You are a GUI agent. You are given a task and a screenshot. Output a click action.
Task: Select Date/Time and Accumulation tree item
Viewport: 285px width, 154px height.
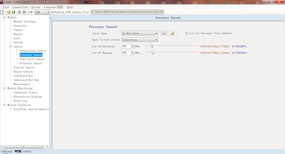click(x=32, y=109)
